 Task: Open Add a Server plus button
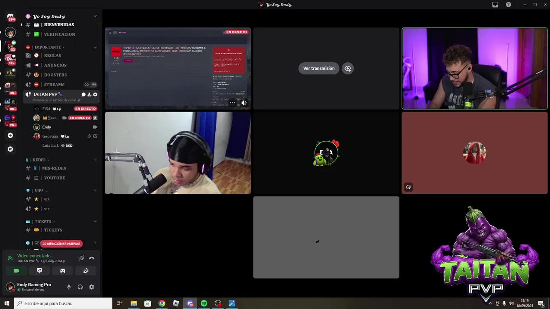pyautogui.click(x=10, y=136)
